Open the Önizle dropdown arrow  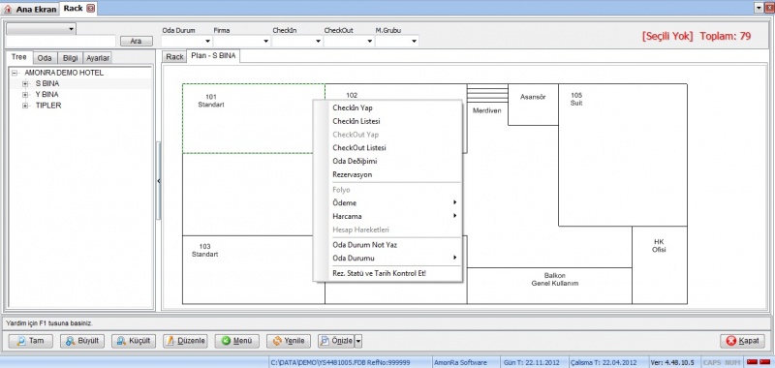coord(358,341)
